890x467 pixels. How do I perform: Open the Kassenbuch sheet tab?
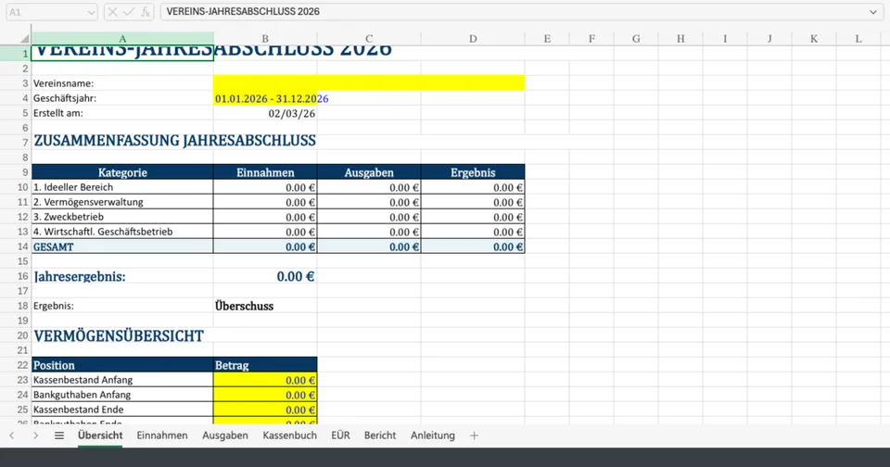click(x=289, y=435)
